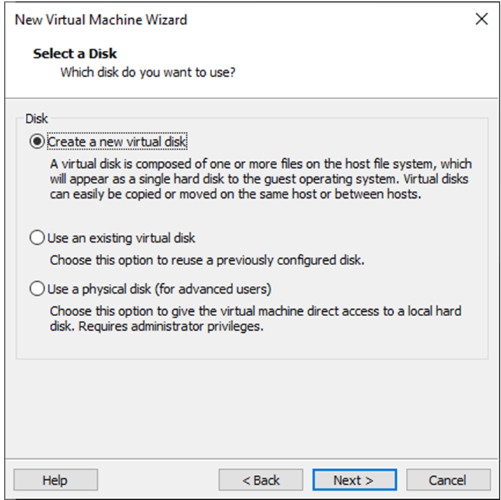Click the 'Create a new virtual disk' label text
The height and width of the screenshot is (500, 501).
click(x=118, y=142)
